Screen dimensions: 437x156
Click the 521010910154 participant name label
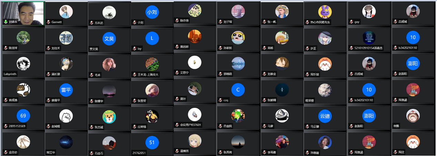368,48
